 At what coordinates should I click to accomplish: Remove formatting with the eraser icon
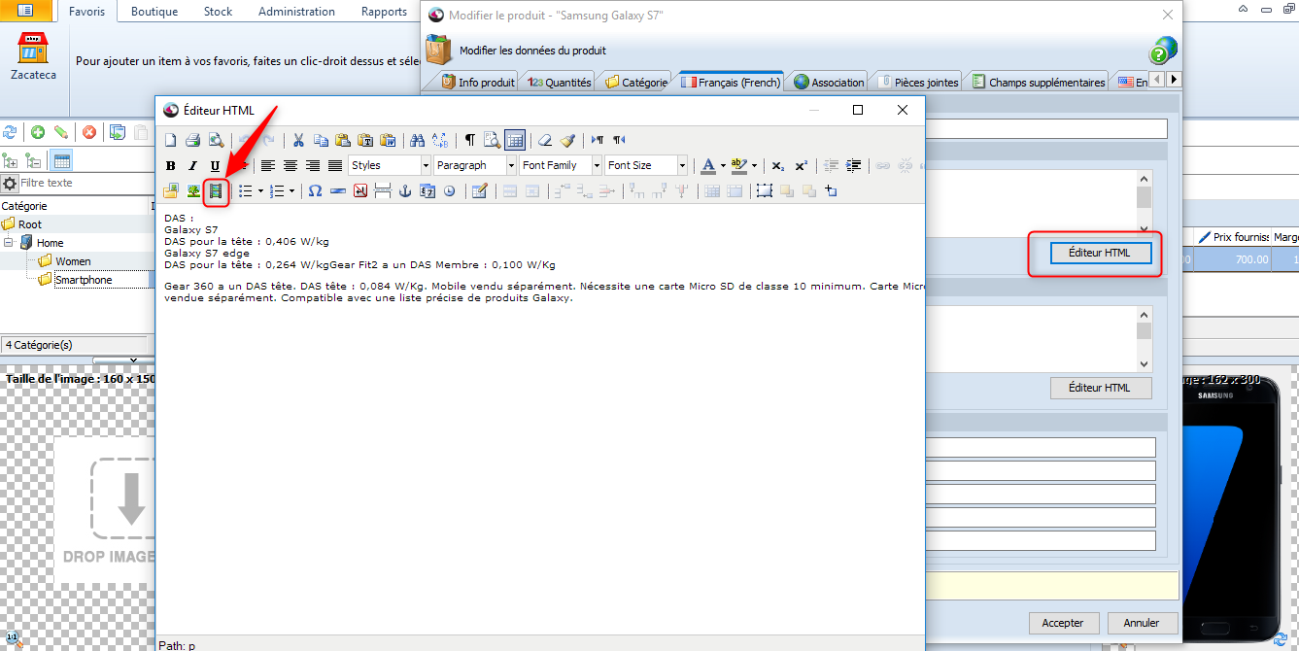(x=545, y=140)
